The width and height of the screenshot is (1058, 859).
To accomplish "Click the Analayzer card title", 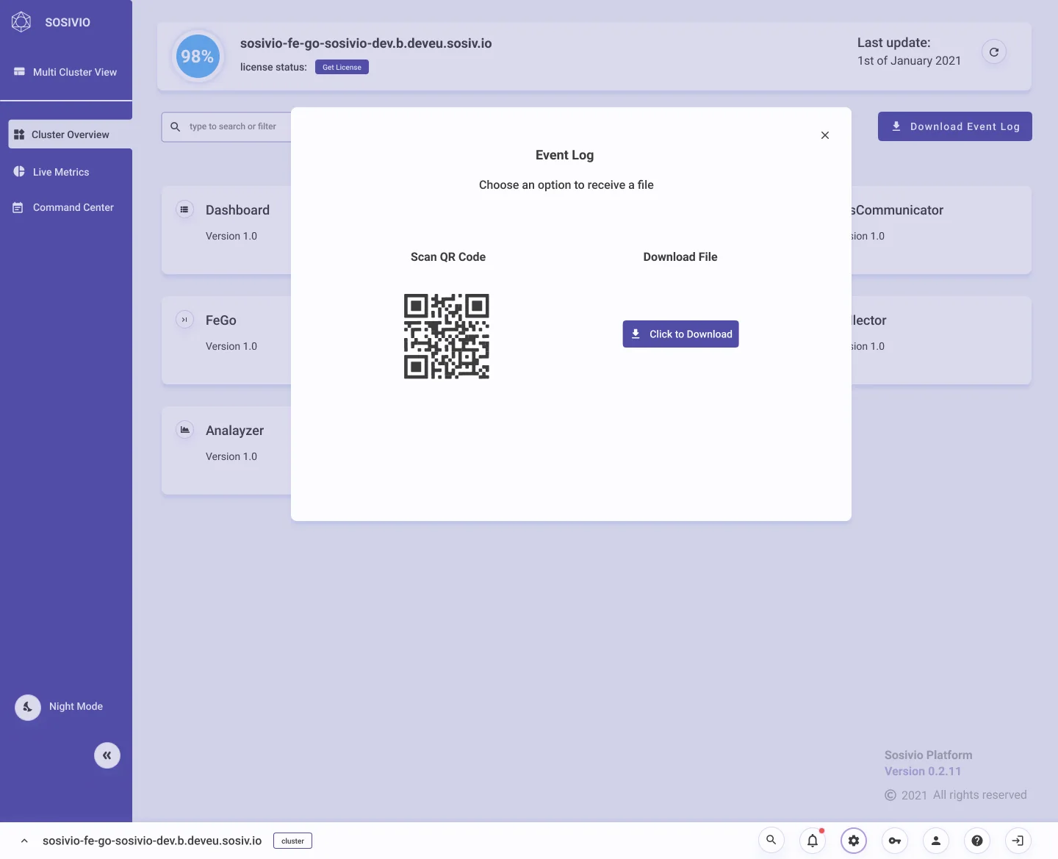I will coord(234,431).
